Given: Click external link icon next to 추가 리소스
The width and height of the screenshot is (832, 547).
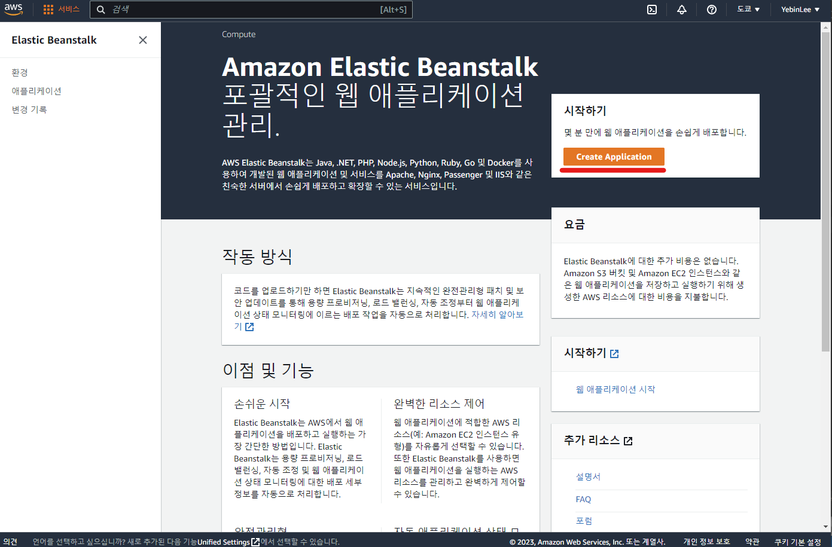Looking at the screenshot, I should click(x=628, y=441).
